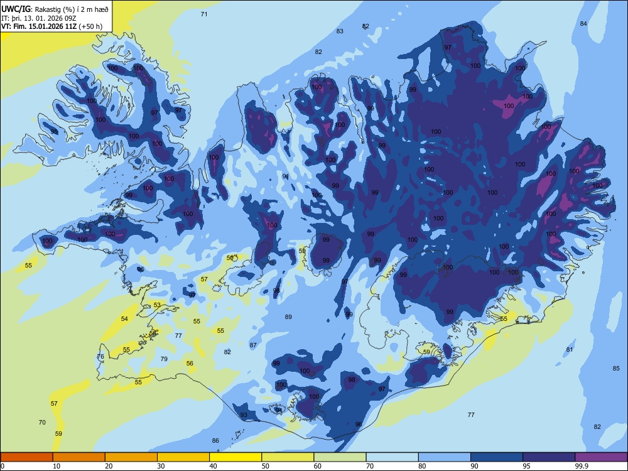Click the humidity value '54' on the map

point(124,318)
